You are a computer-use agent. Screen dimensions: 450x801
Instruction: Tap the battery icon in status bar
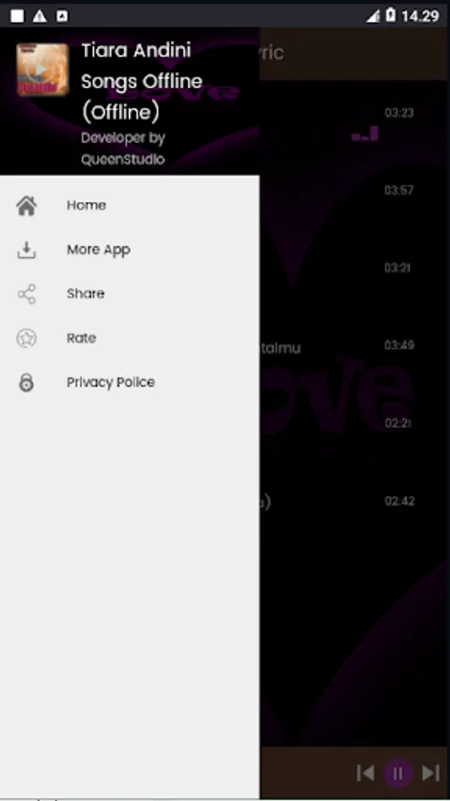390,15
